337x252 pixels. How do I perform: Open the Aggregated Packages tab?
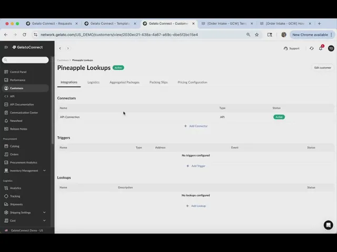coord(124,82)
